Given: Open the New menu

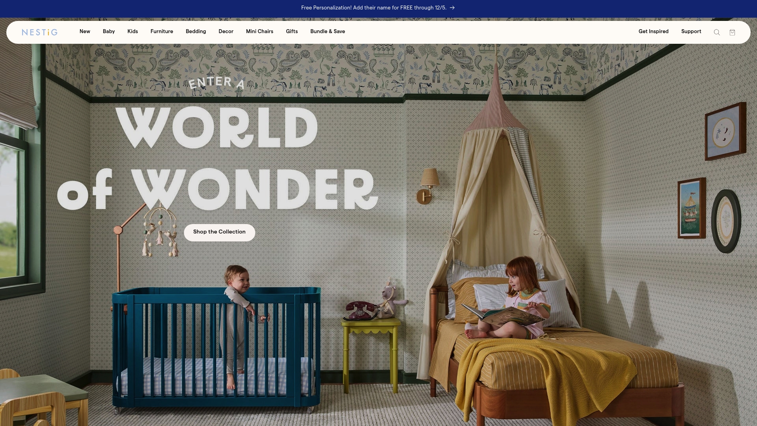Looking at the screenshot, I should coord(85,32).
